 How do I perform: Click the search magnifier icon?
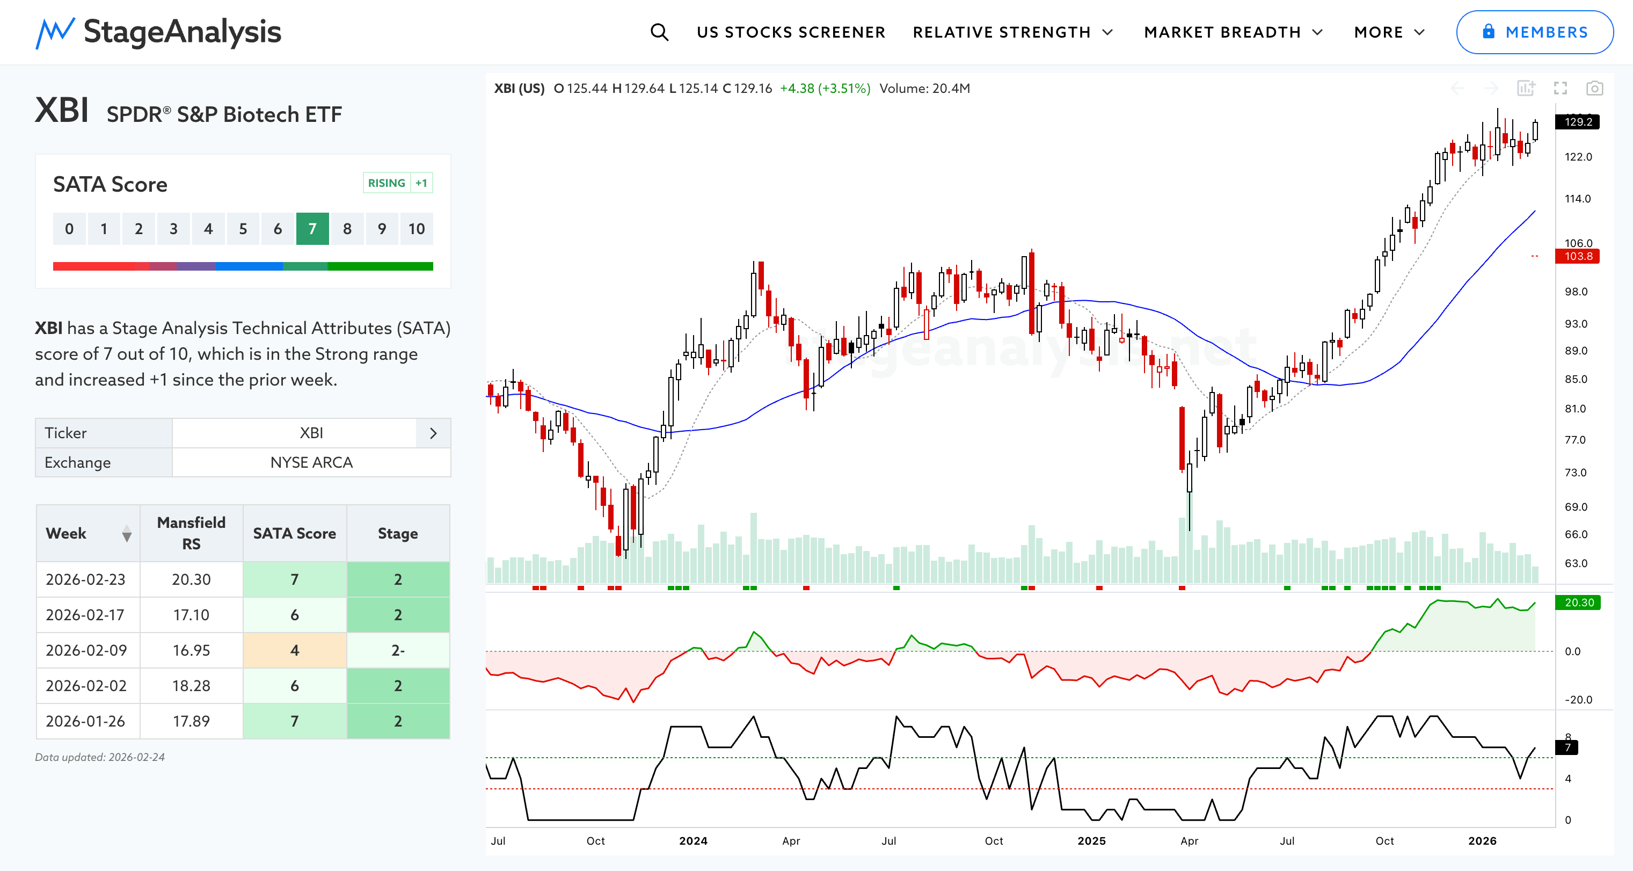pyautogui.click(x=659, y=32)
